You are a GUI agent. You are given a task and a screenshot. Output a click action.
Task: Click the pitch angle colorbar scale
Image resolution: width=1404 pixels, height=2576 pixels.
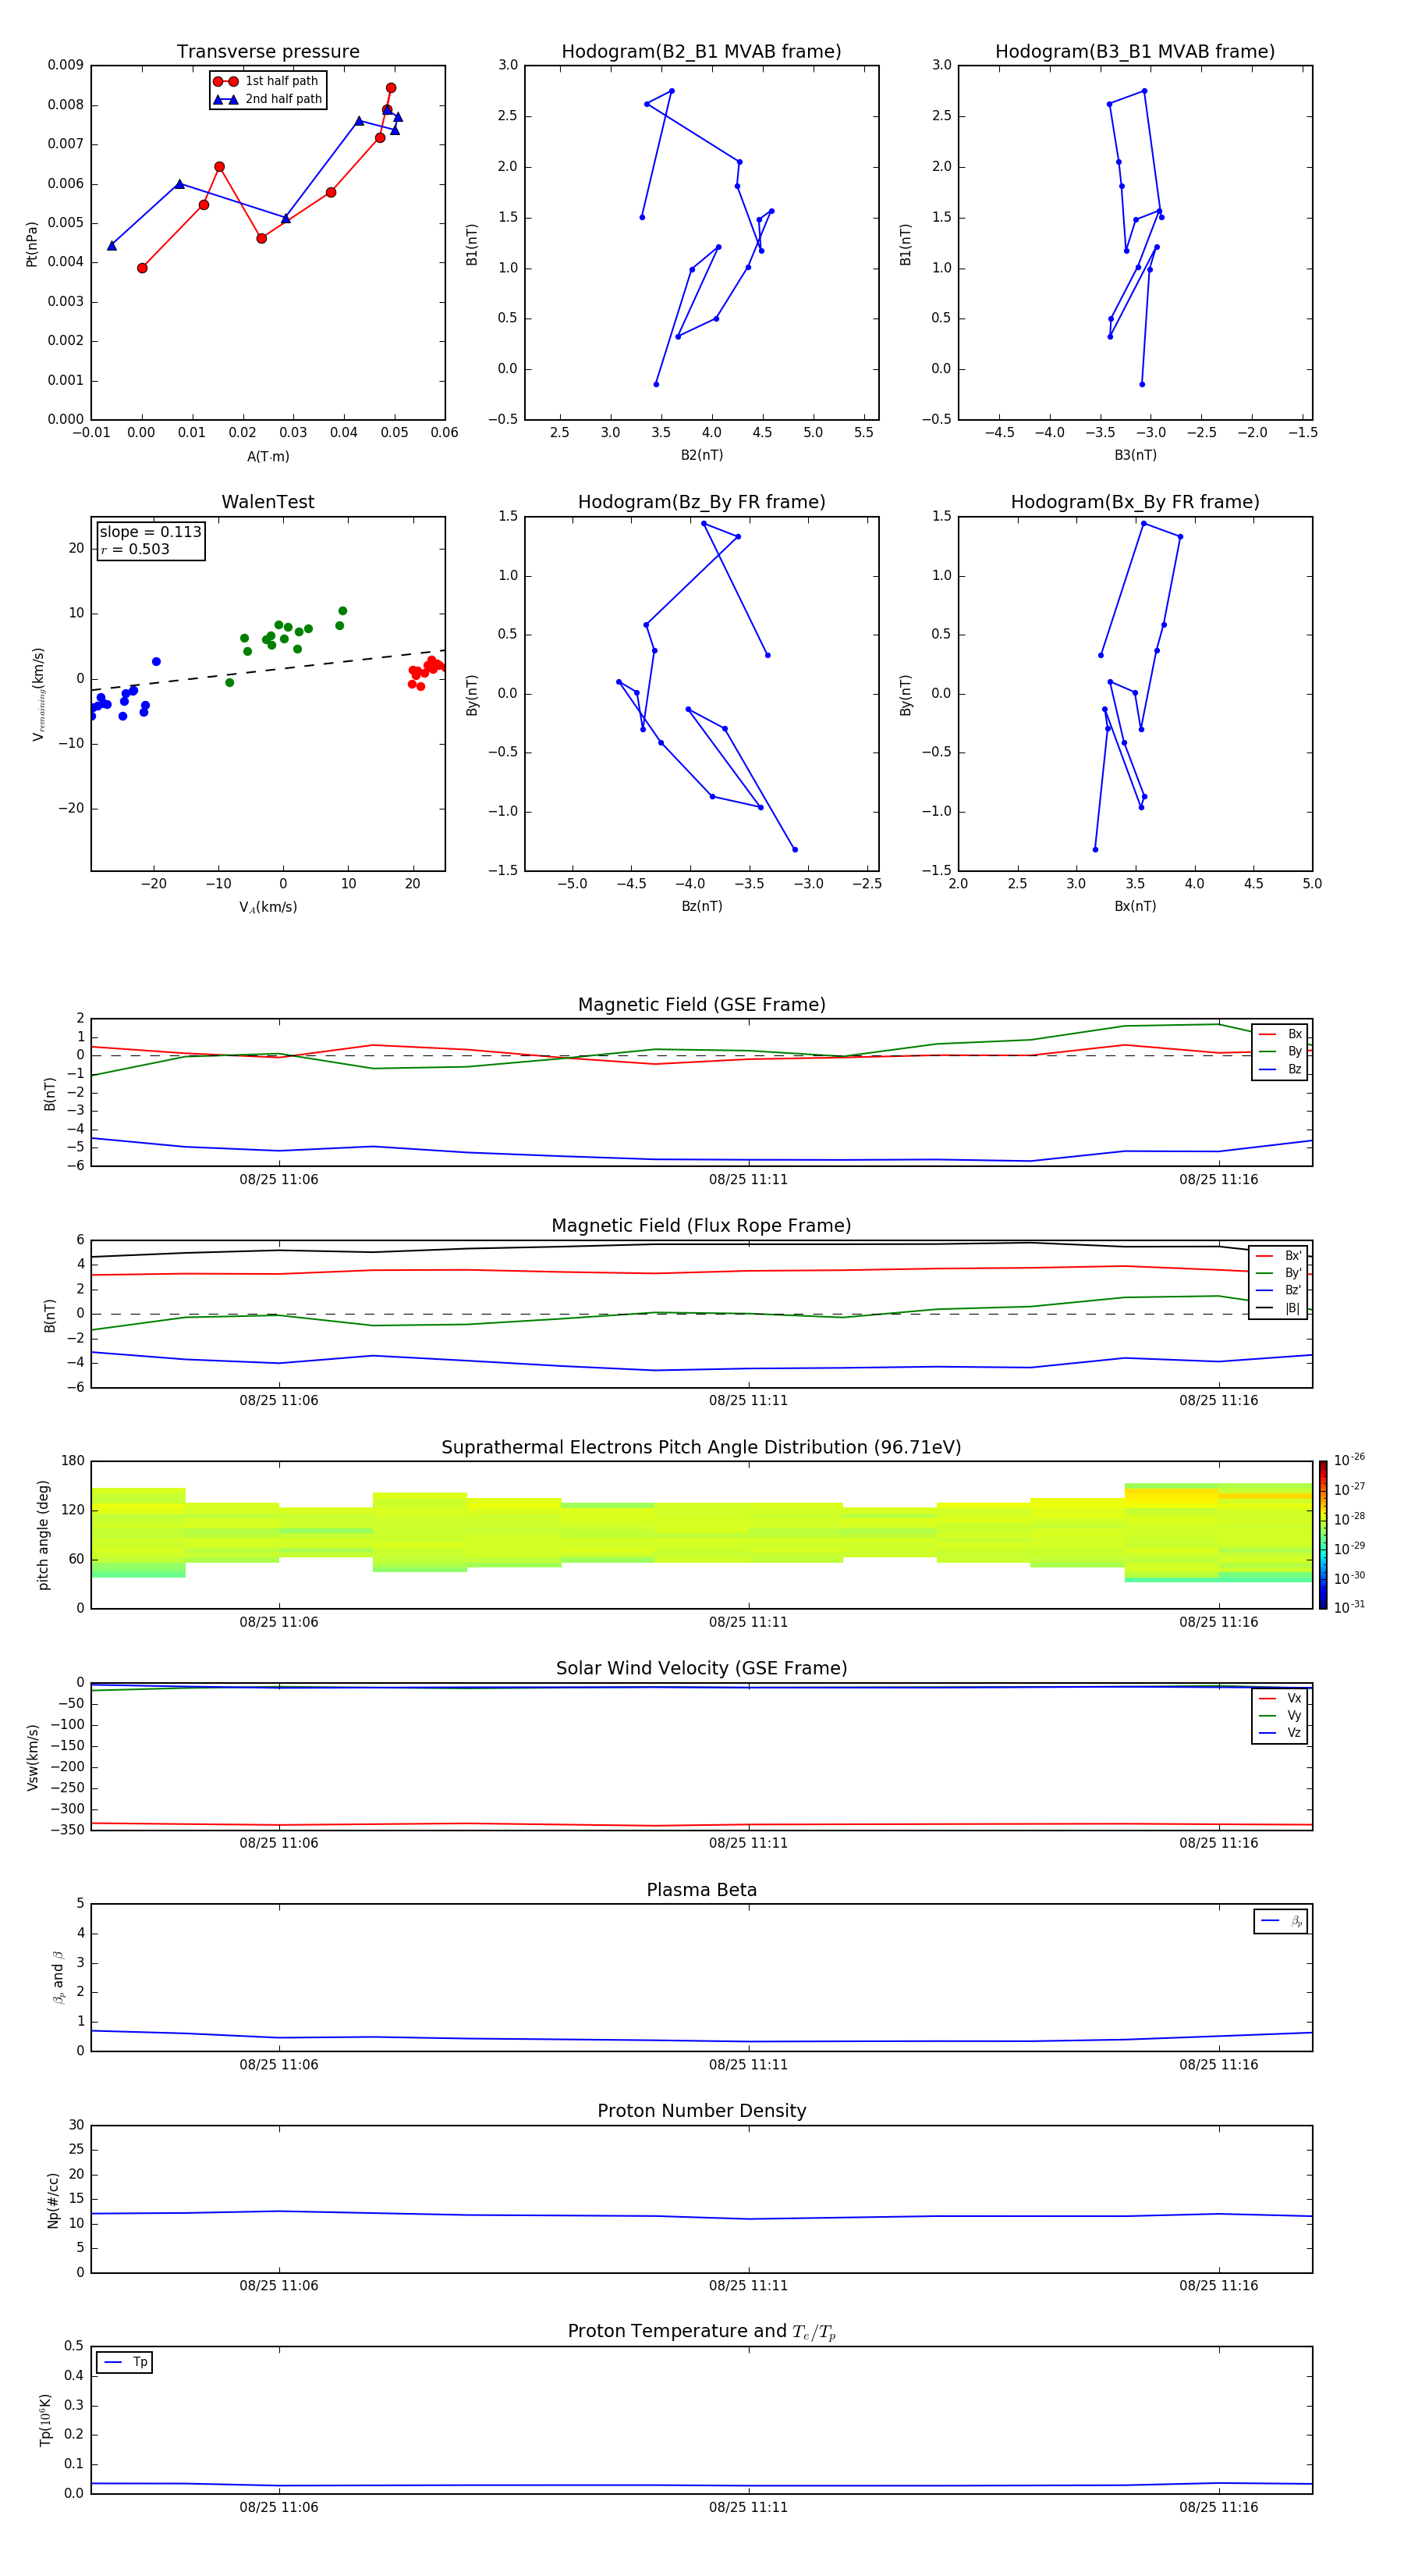click(x=1323, y=1535)
